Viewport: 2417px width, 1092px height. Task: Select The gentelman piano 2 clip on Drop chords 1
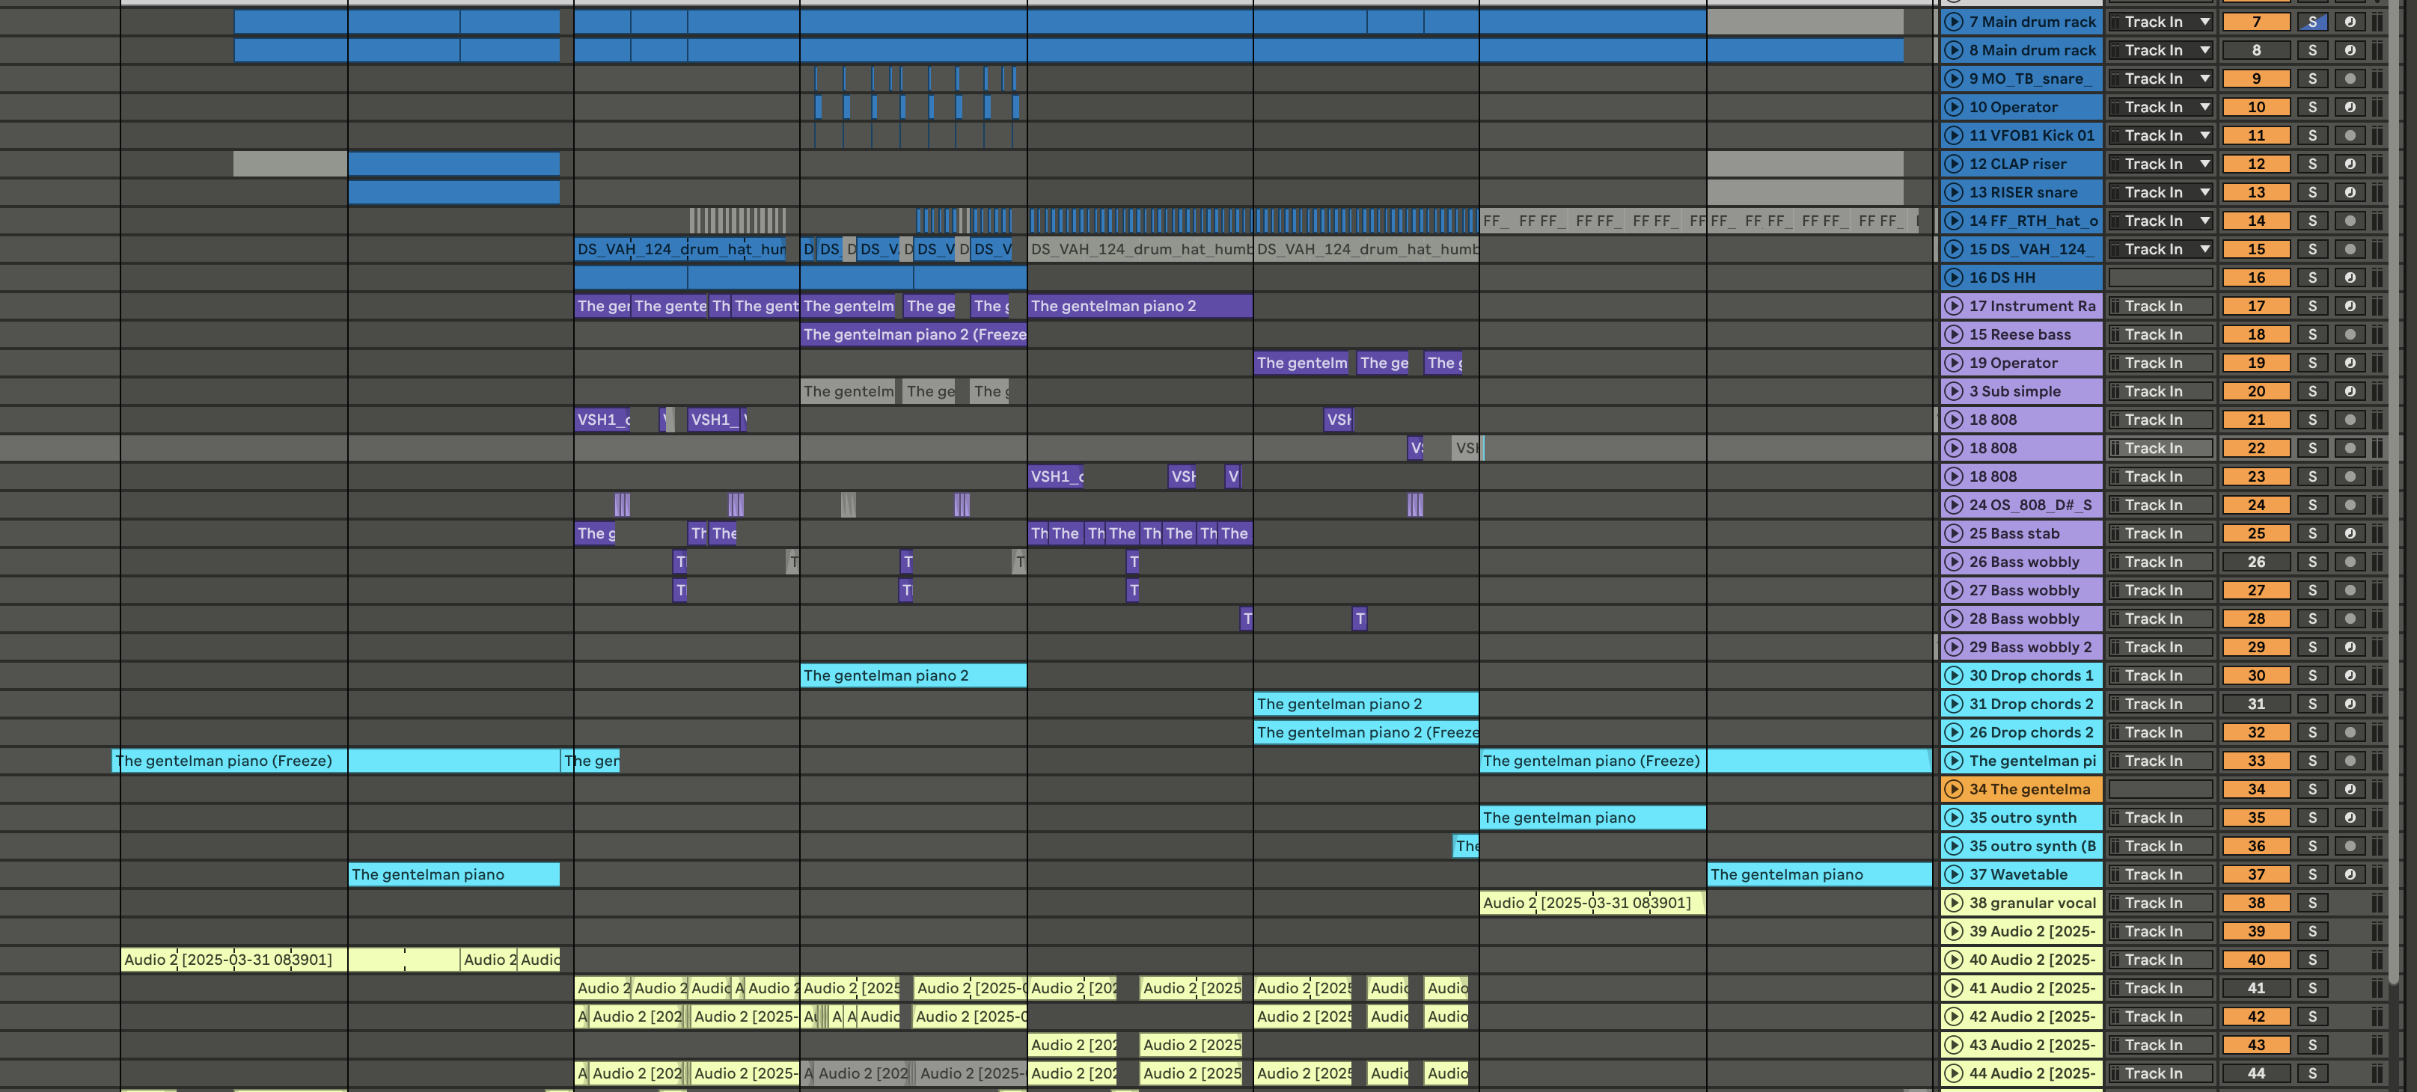914,675
